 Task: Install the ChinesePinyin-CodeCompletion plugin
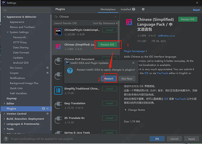[110, 30]
